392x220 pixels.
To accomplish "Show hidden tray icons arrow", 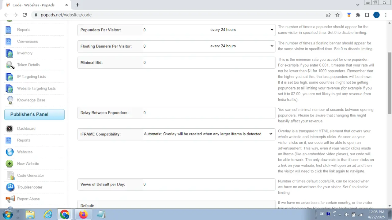I will tap(340, 214).
